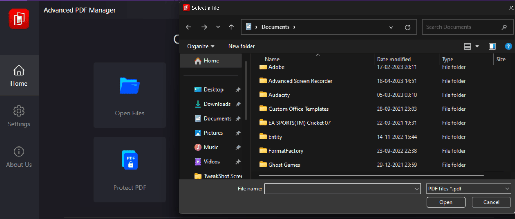This screenshot has width=515, height=219.
Task: Click the Cancel button
Action: [491, 202]
